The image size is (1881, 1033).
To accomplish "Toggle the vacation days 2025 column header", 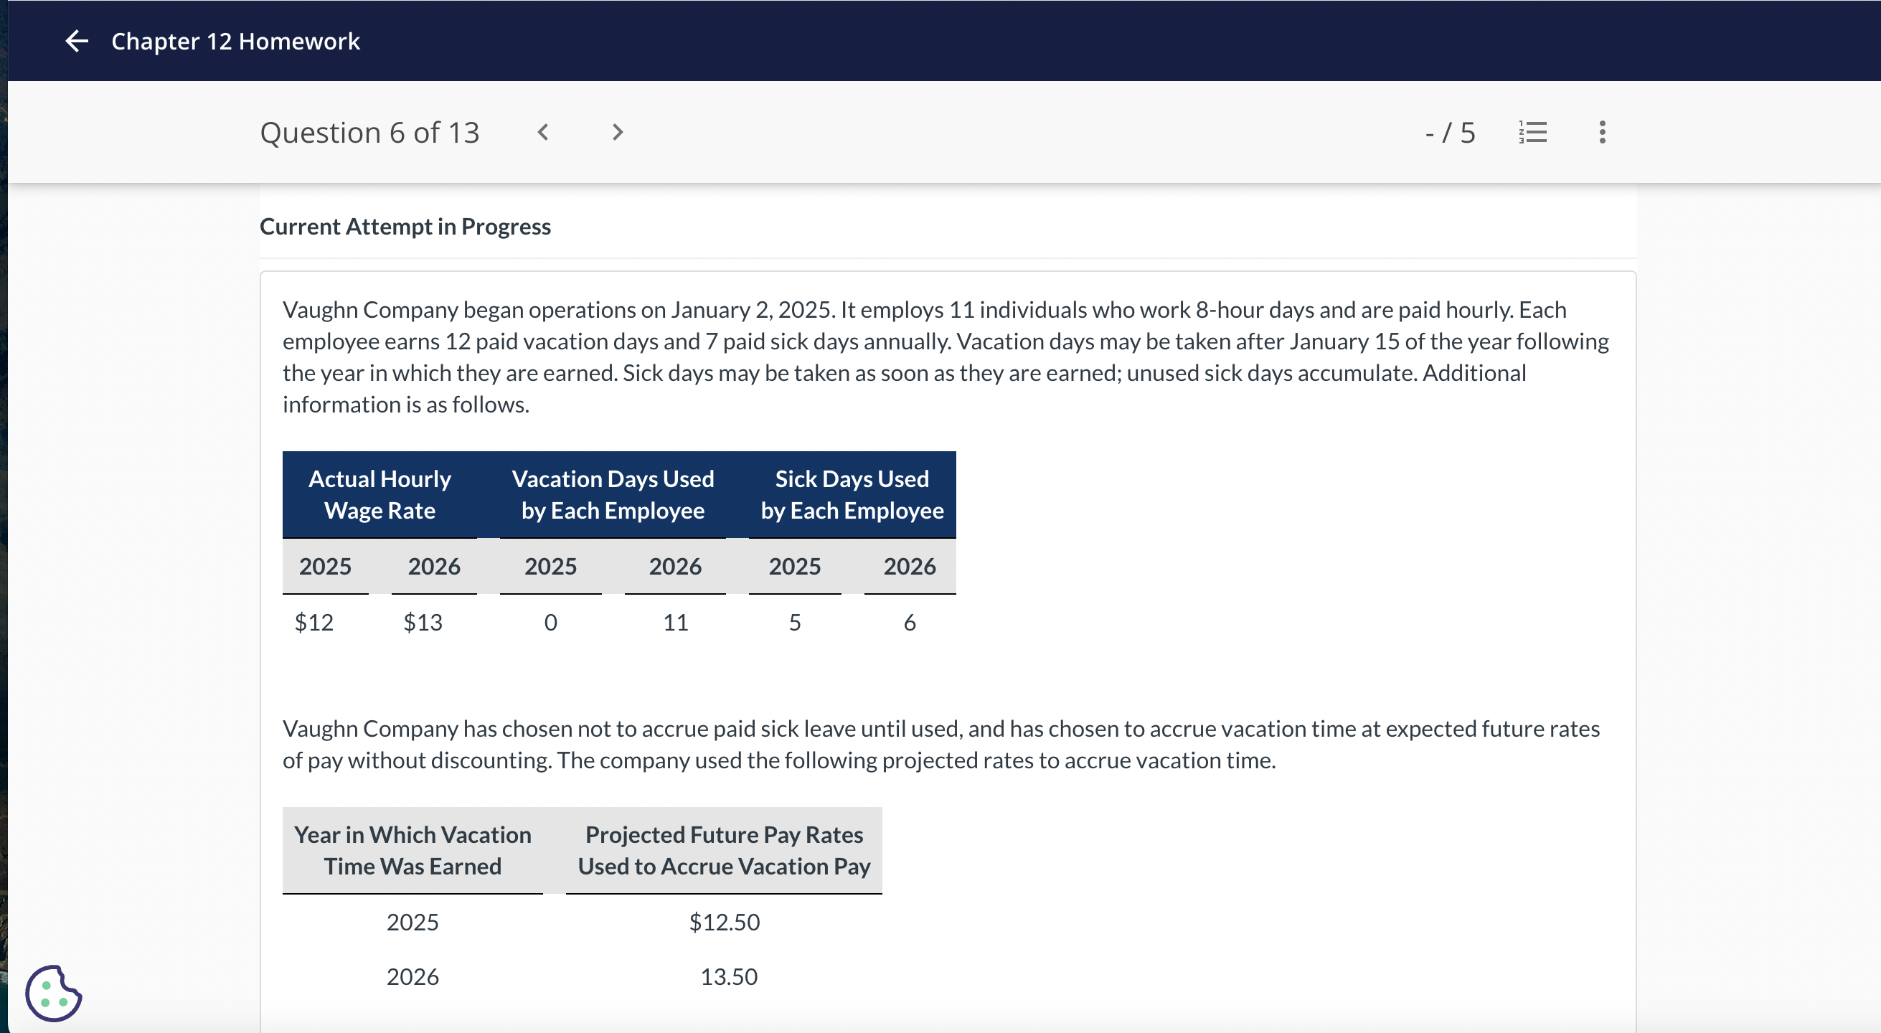I will click(550, 565).
